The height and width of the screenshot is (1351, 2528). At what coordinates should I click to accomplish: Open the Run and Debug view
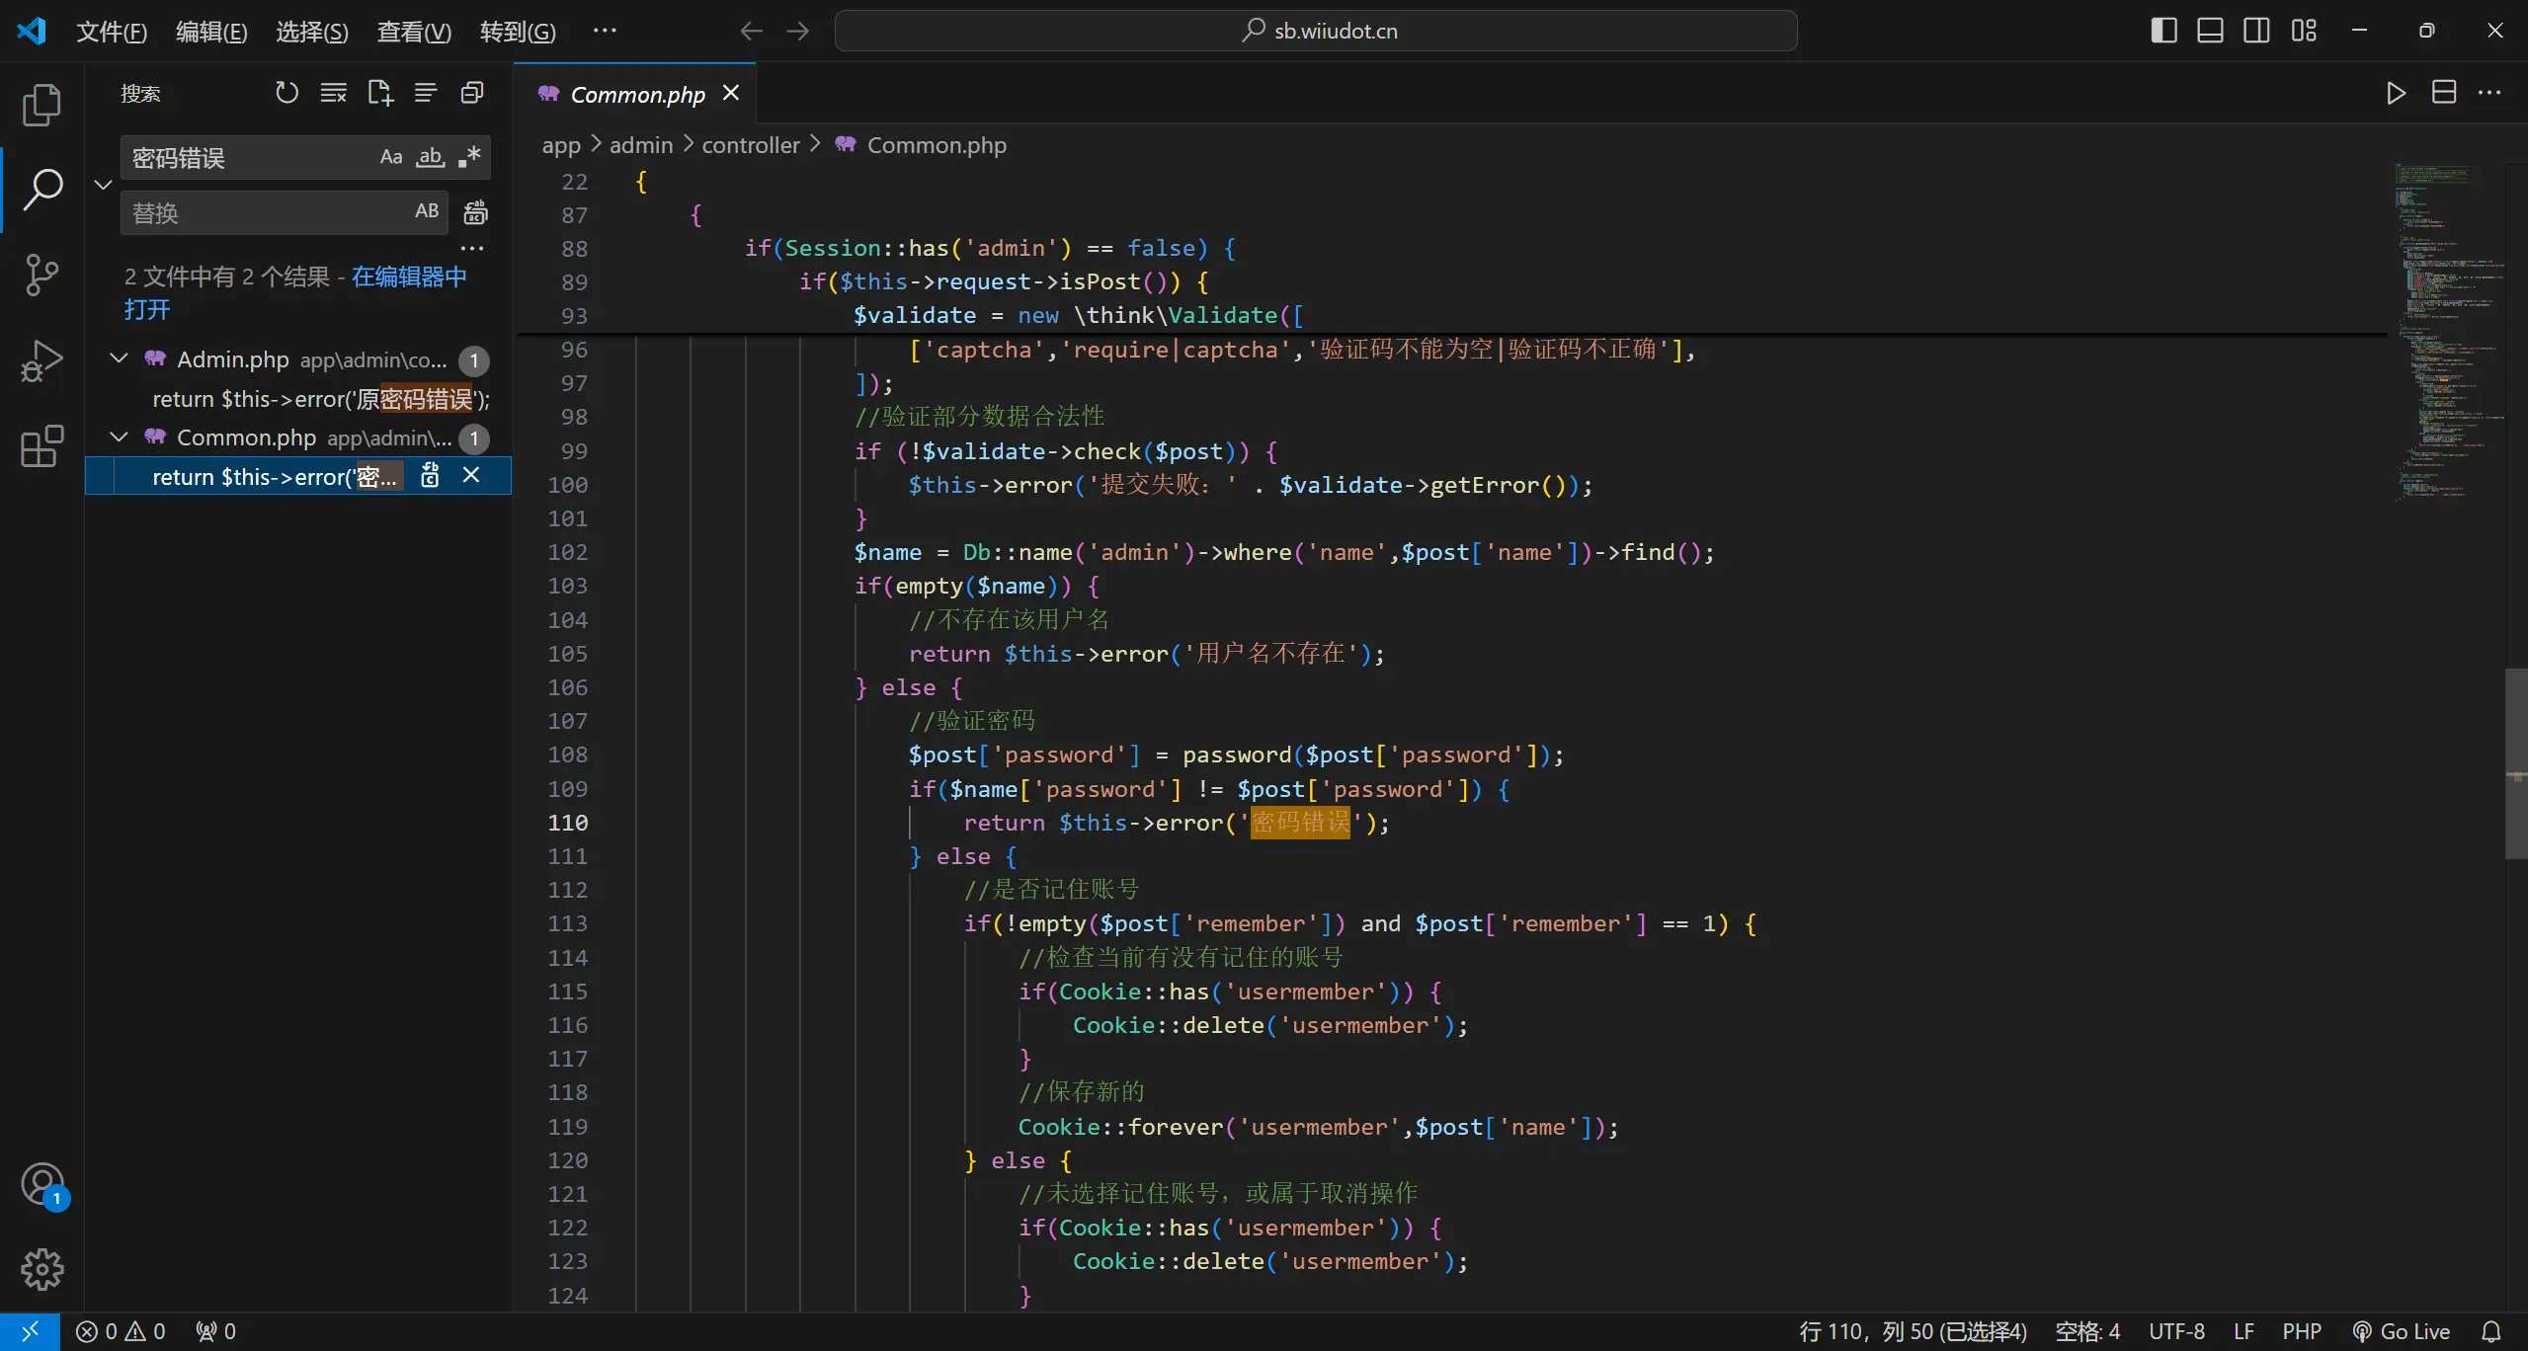click(x=41, y=360)
